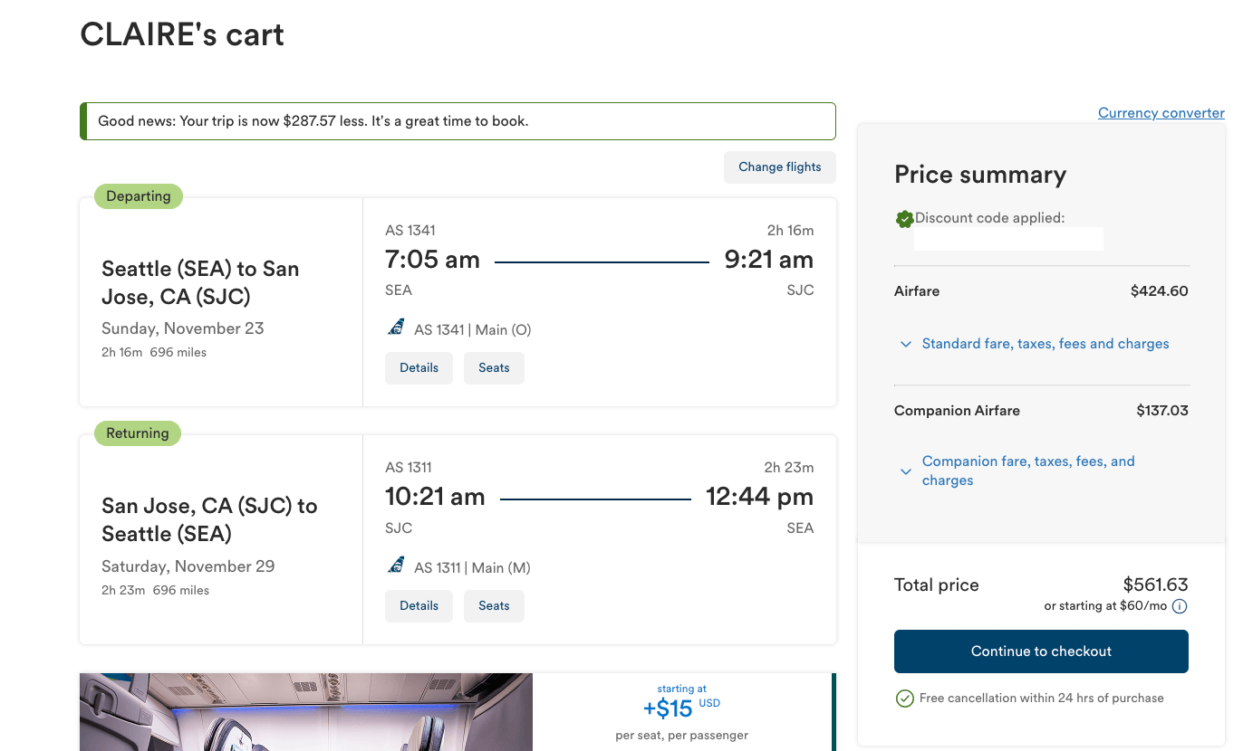
Task: Choose Seats for departing Seattle flight
Action: pos(494,368)
